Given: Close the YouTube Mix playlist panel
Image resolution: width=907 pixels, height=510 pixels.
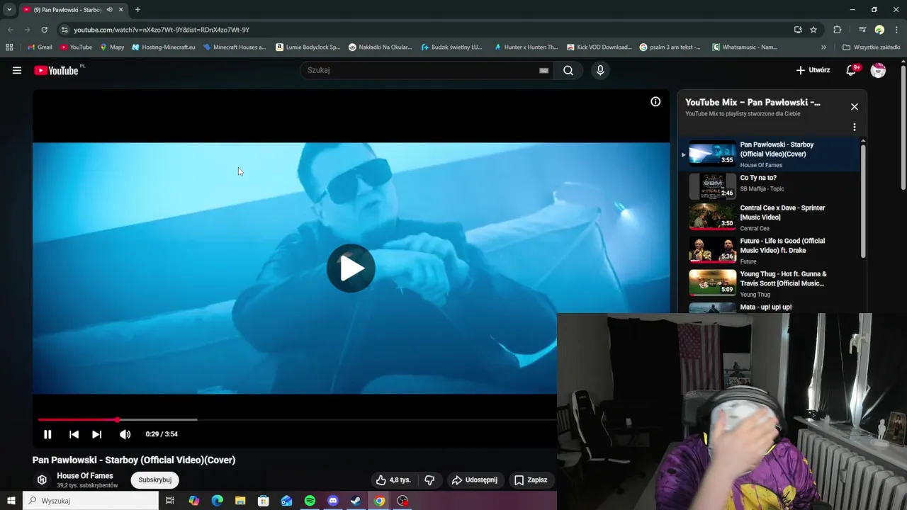Looking at the screenshot, I should click(x=854, y=106).
